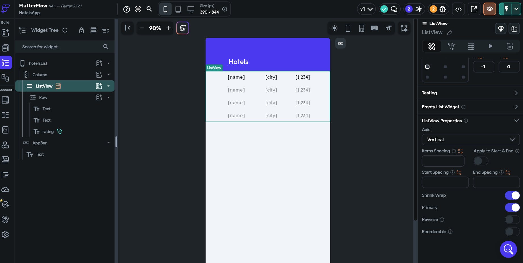Collapse the AppBar tree arrow
This screenshot has height=263, width=523.
[x=108, y=143]
